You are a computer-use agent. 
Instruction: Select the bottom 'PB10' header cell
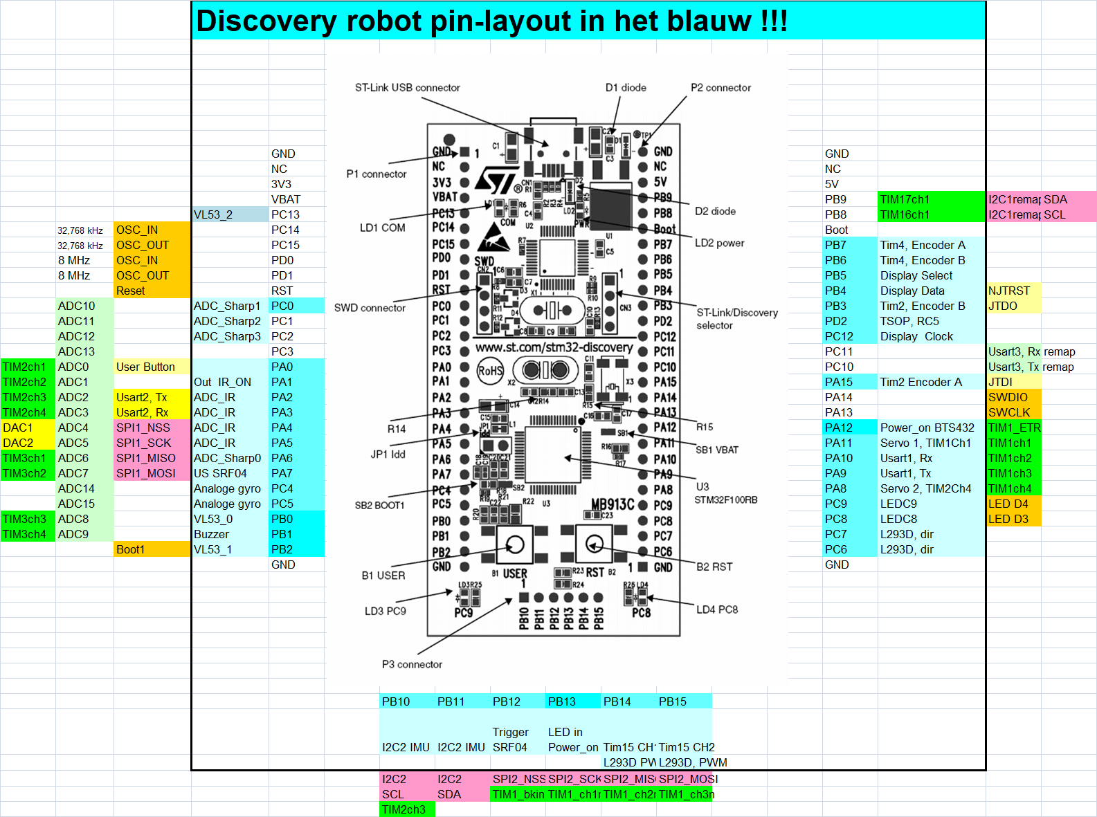pos(407,701)
